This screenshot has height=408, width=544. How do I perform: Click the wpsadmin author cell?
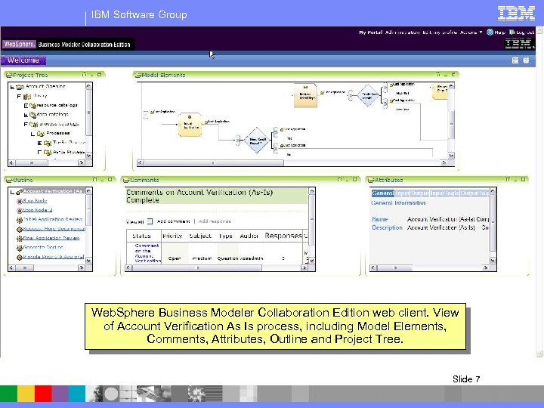[252, 258]
